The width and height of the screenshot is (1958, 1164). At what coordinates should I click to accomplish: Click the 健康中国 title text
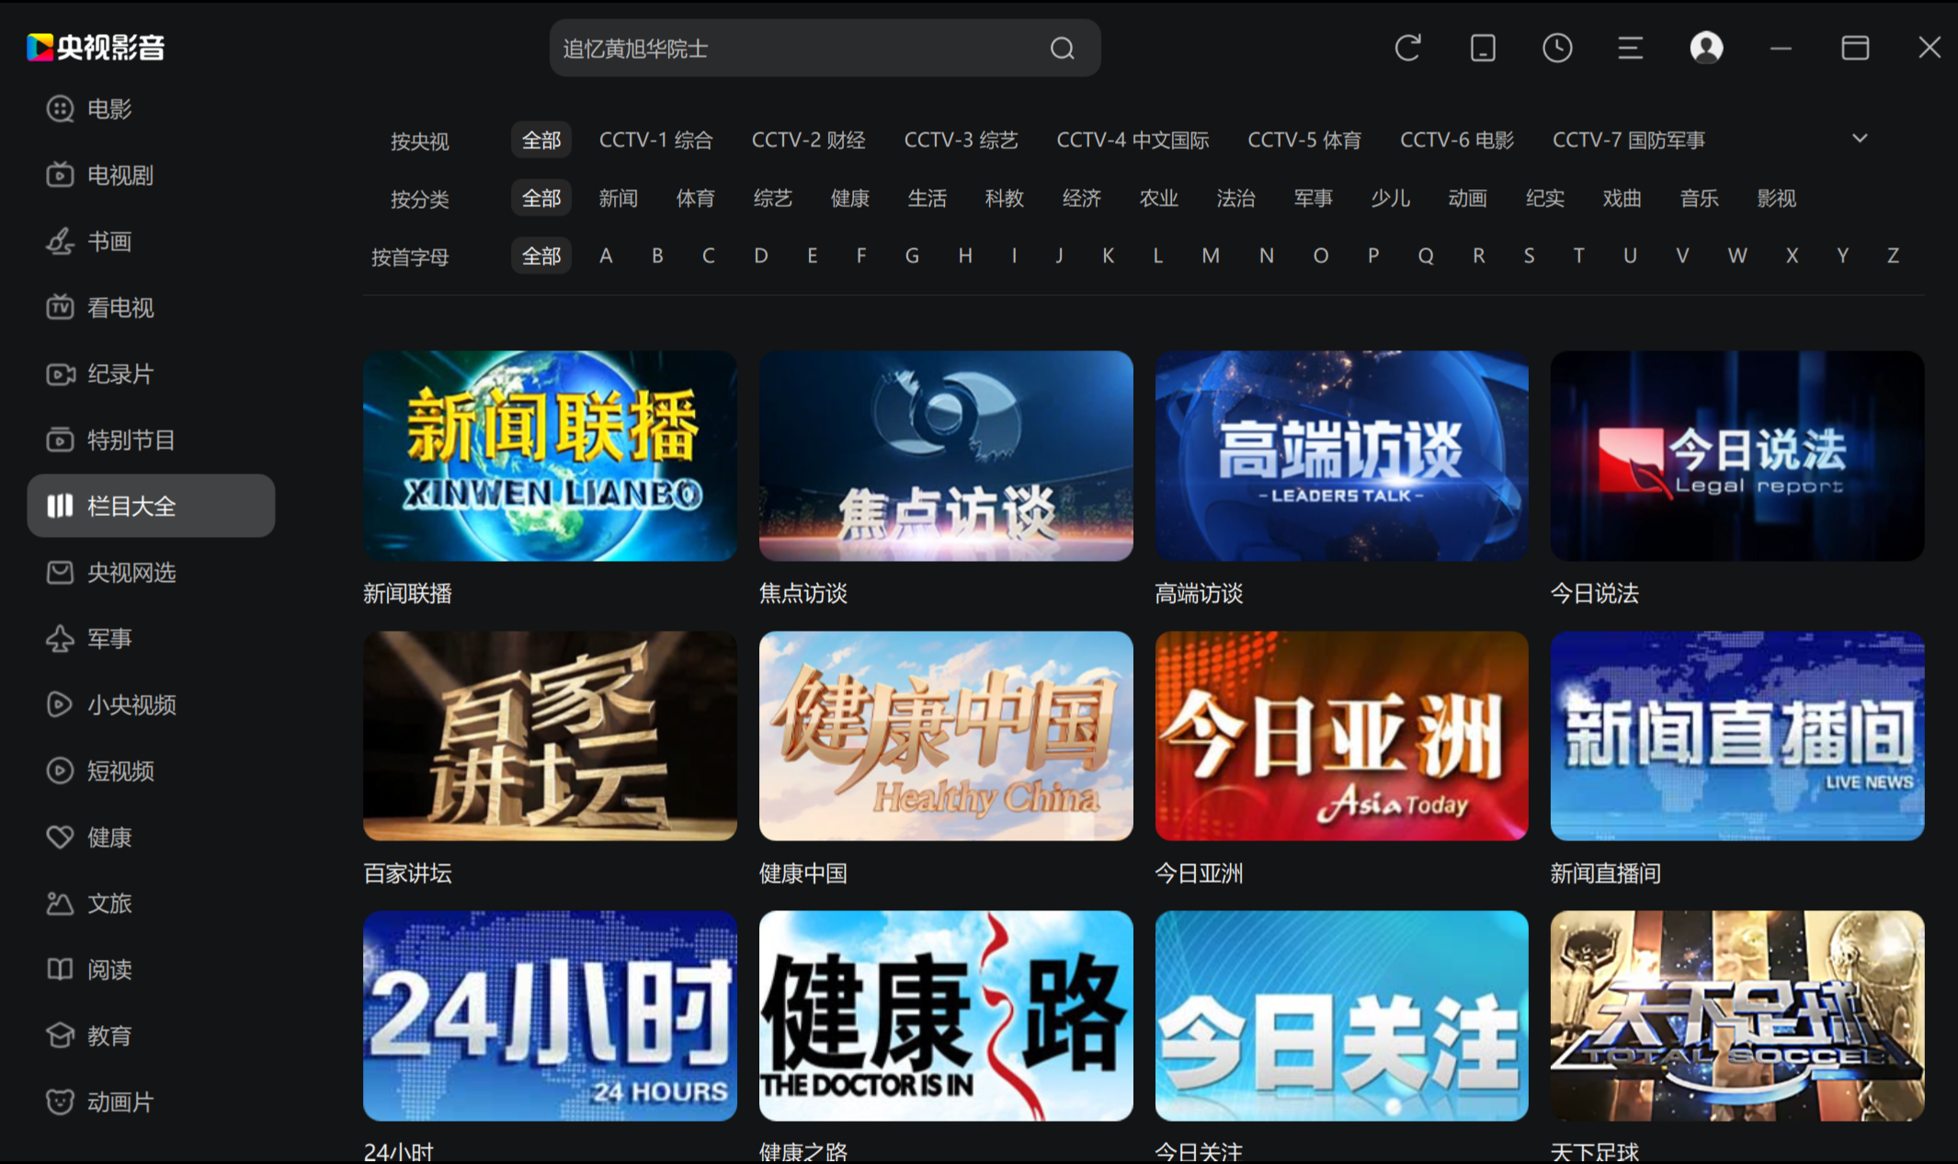pyautogui.click(x=803, y=873)
